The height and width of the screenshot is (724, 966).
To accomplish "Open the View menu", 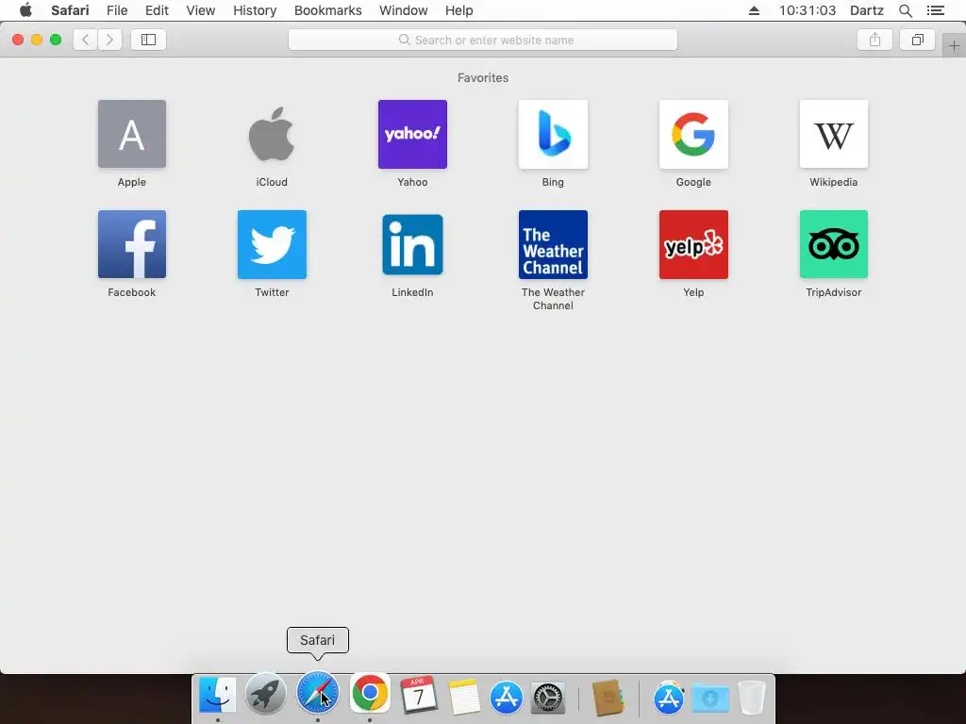I will (x=201, y=10).
